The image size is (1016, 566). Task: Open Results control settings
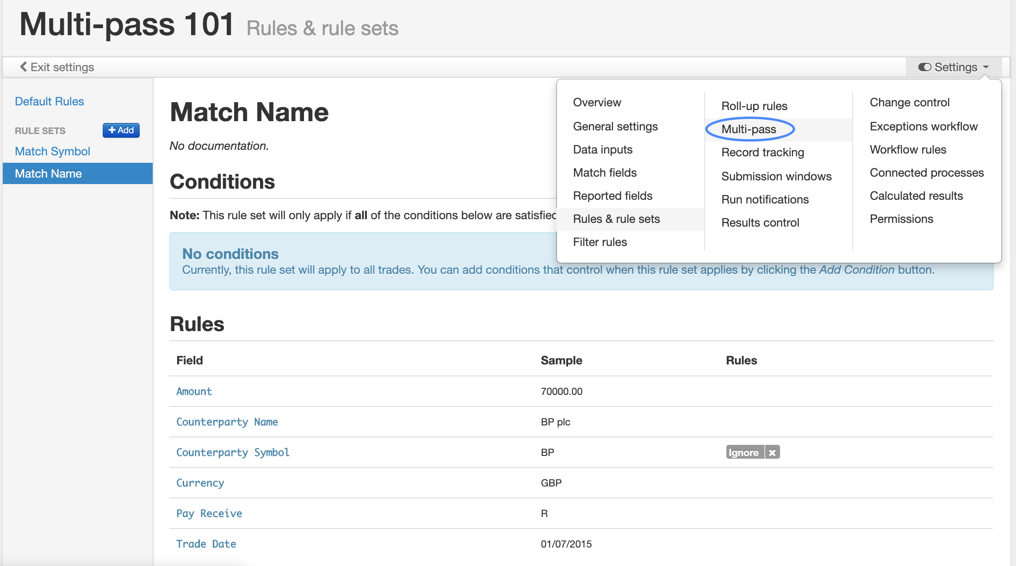[x=760, y=222]
